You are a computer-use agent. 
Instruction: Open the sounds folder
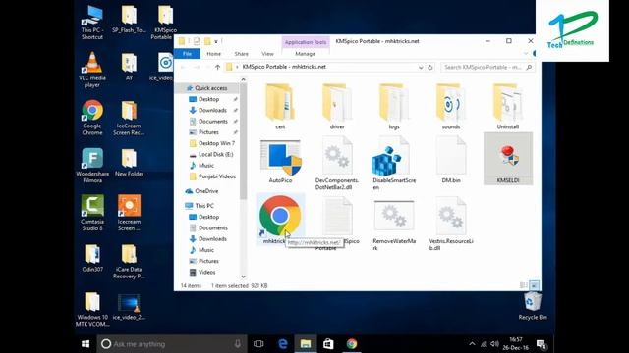(451, 106)
